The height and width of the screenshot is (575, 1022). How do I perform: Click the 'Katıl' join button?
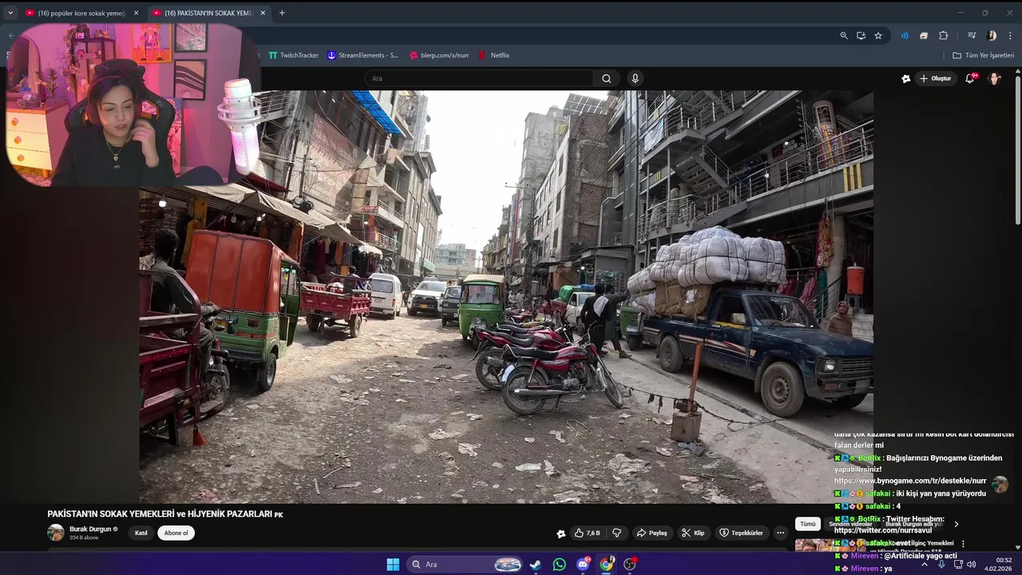click(x=141, y=533)
